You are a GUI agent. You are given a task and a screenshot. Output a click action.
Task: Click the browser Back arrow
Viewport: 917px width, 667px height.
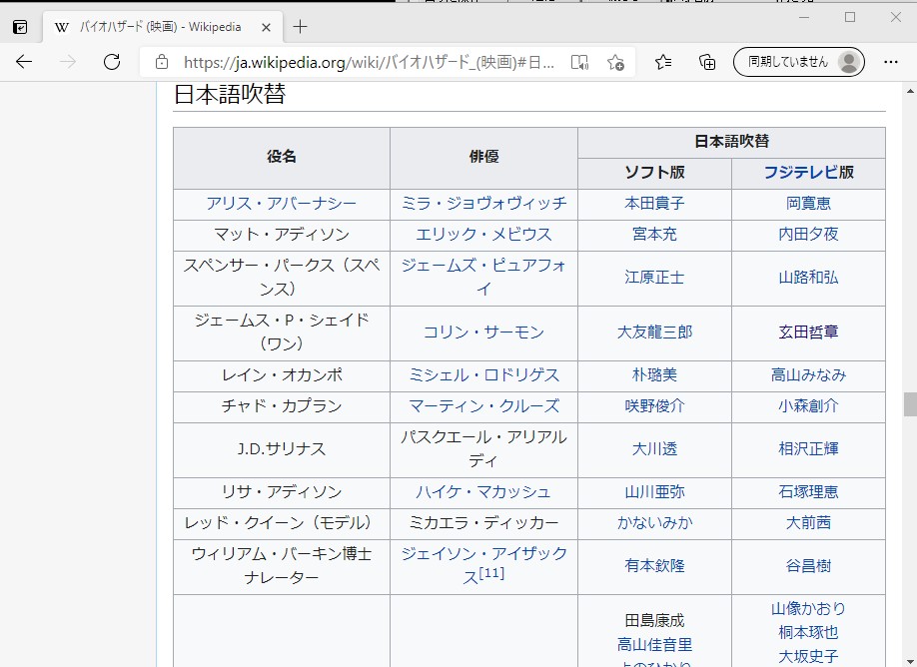click(24, 61)
